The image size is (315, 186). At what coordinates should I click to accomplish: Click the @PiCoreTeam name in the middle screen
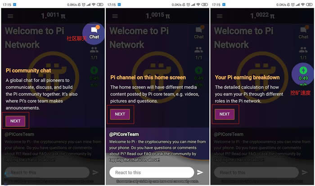(124, 134)
